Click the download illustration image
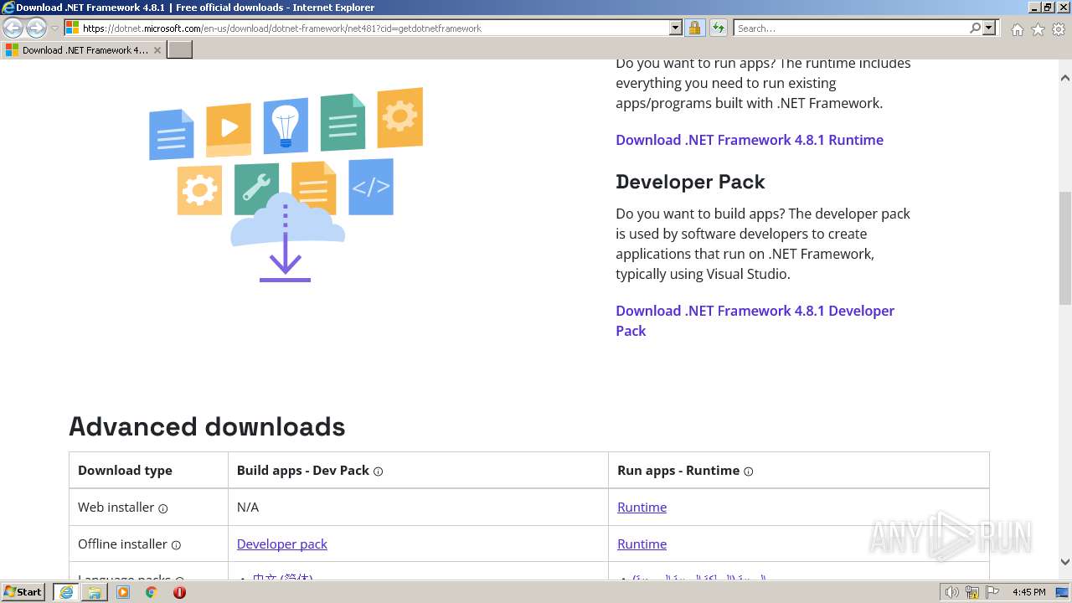1072x603 pixels. coord(286,184)
